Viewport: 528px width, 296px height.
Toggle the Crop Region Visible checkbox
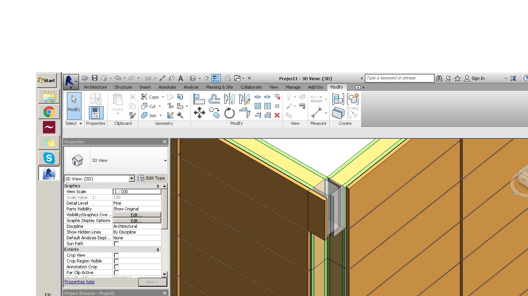point(116,261)
